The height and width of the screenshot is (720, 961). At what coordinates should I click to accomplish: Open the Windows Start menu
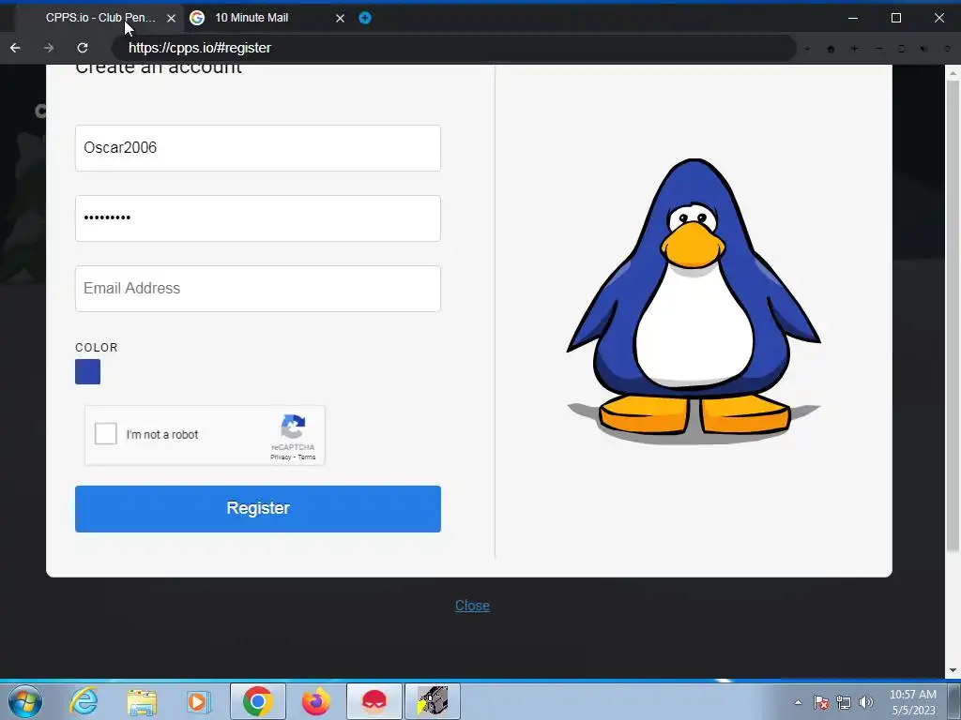click(25, 701)
